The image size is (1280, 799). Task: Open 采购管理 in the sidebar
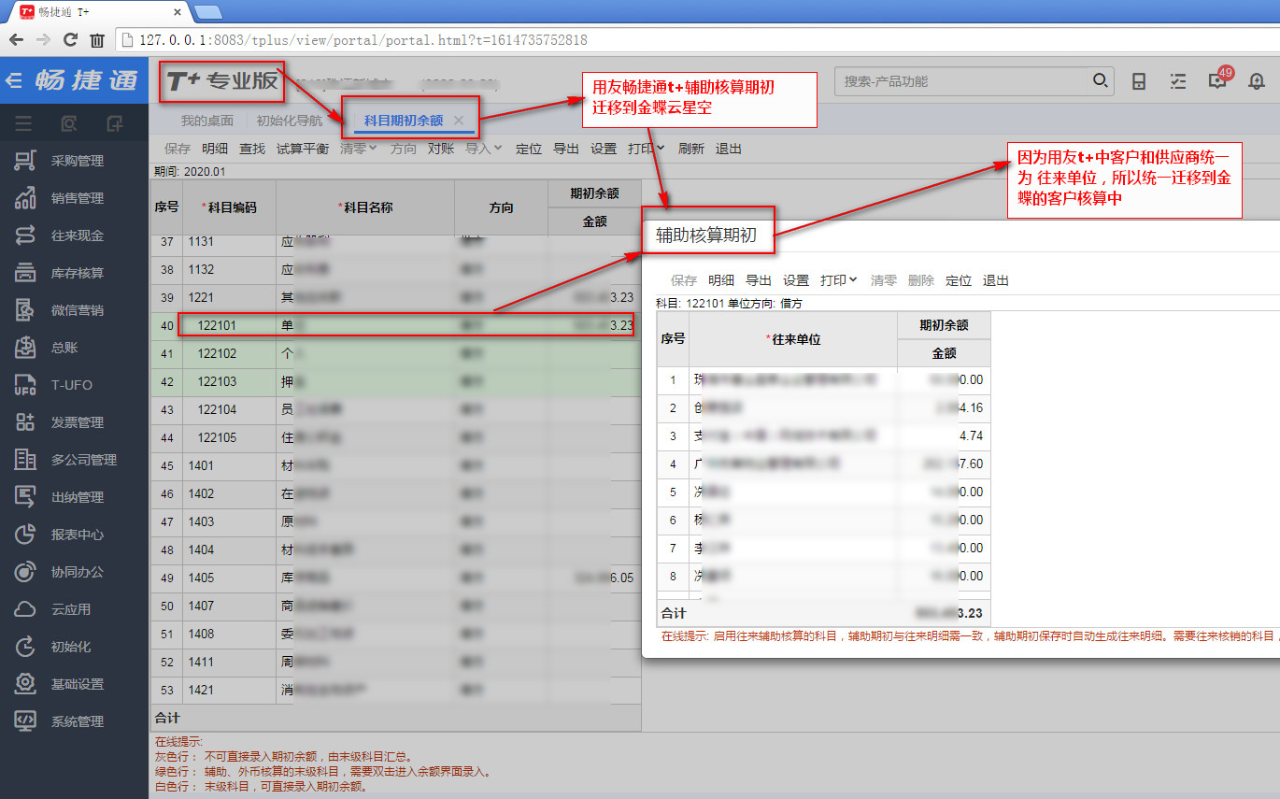(77, 161)
